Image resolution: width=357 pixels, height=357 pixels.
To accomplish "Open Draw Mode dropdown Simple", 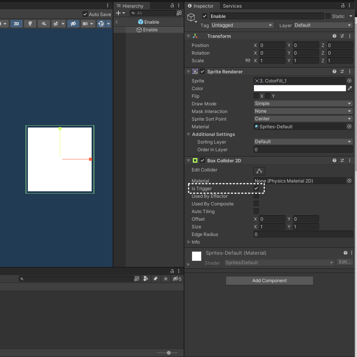I will 303,103.
